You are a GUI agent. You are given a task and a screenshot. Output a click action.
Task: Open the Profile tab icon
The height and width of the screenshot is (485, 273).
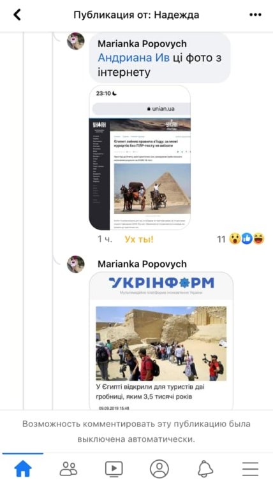159,469
